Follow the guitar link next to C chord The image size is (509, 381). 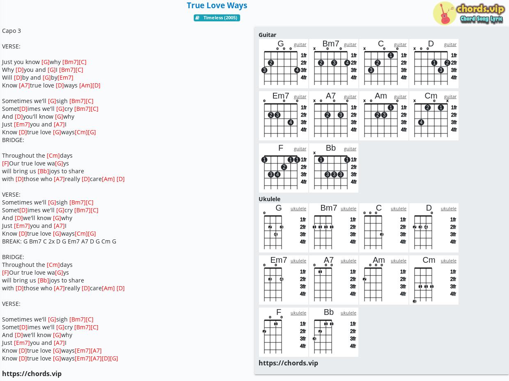pos(400,44)
